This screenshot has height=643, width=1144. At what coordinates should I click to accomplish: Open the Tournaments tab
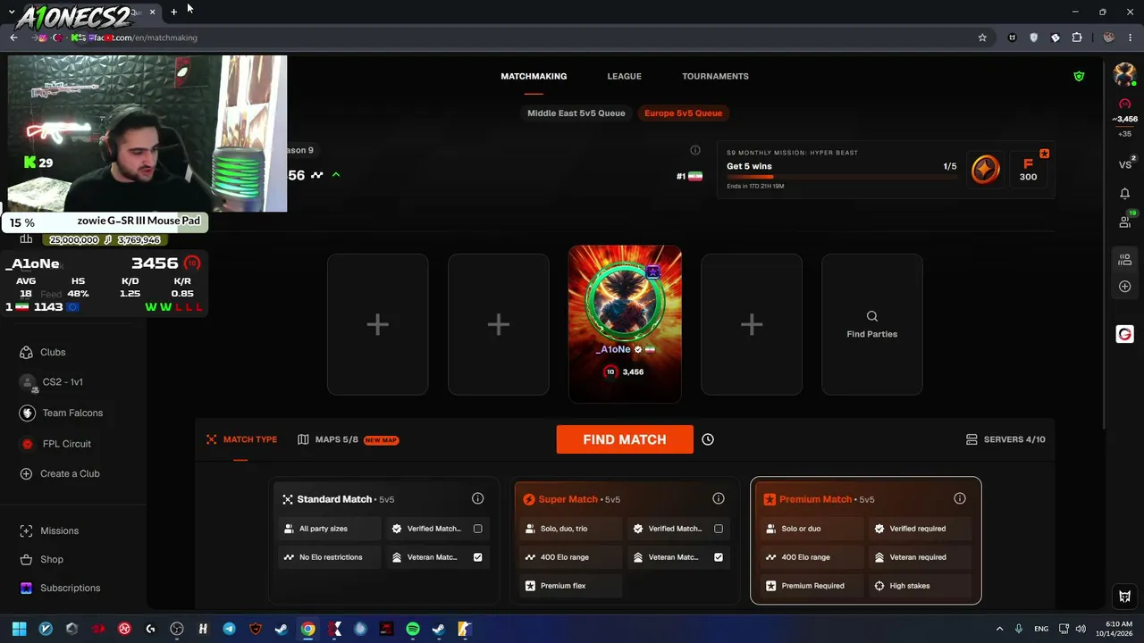(715, 76)
